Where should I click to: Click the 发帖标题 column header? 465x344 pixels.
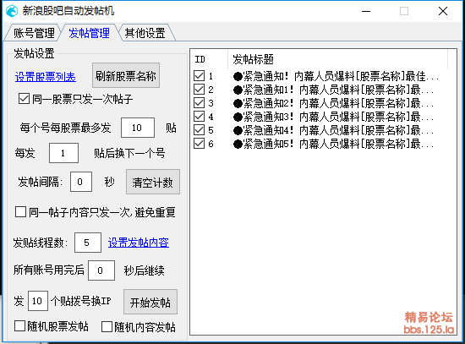coord(337,59)
